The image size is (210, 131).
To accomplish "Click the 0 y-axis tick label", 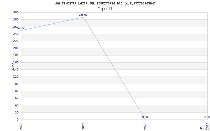I will point(18,119).
